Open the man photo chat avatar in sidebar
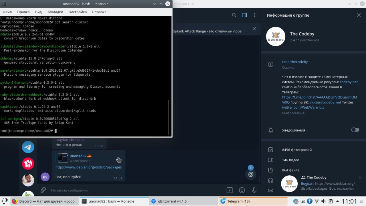The height and width of the screenshot is (206, 366). [x=28, y=180]
